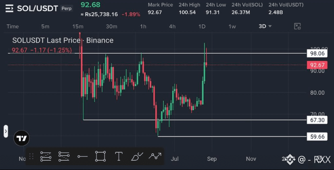334x170 pixels.
Task: Switch to 5m timeframe
Action: [x=45, y=26]
